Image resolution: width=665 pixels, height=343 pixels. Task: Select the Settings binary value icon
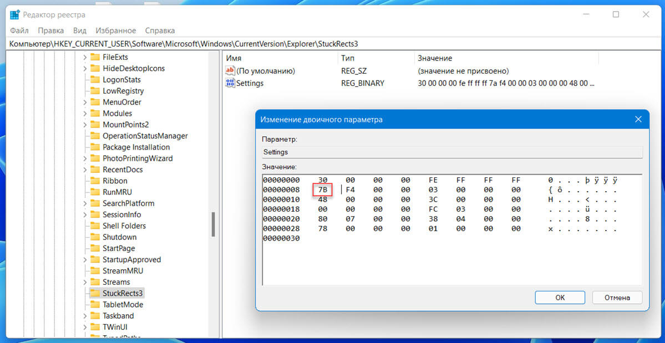[x=230, y=83]
